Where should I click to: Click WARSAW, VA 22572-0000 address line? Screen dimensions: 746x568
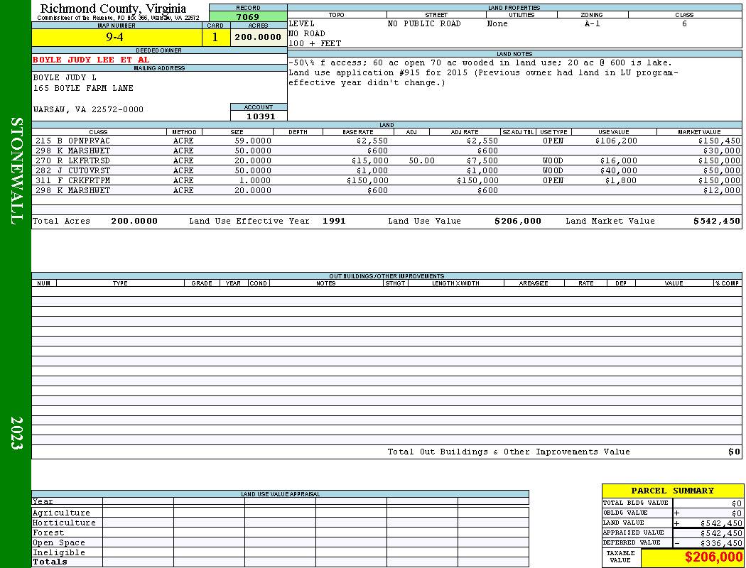88,110
